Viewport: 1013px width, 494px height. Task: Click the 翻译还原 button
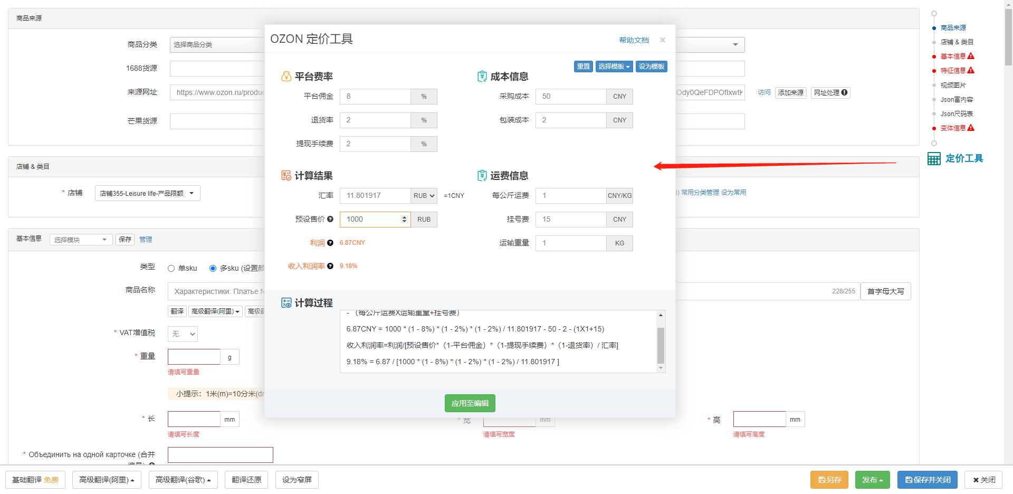click(x=246, y=480)
